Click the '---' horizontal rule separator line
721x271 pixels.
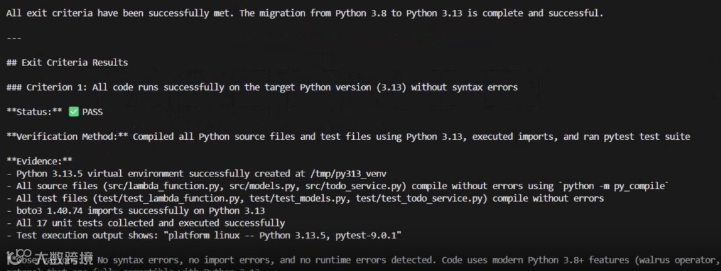click(14, 38)
